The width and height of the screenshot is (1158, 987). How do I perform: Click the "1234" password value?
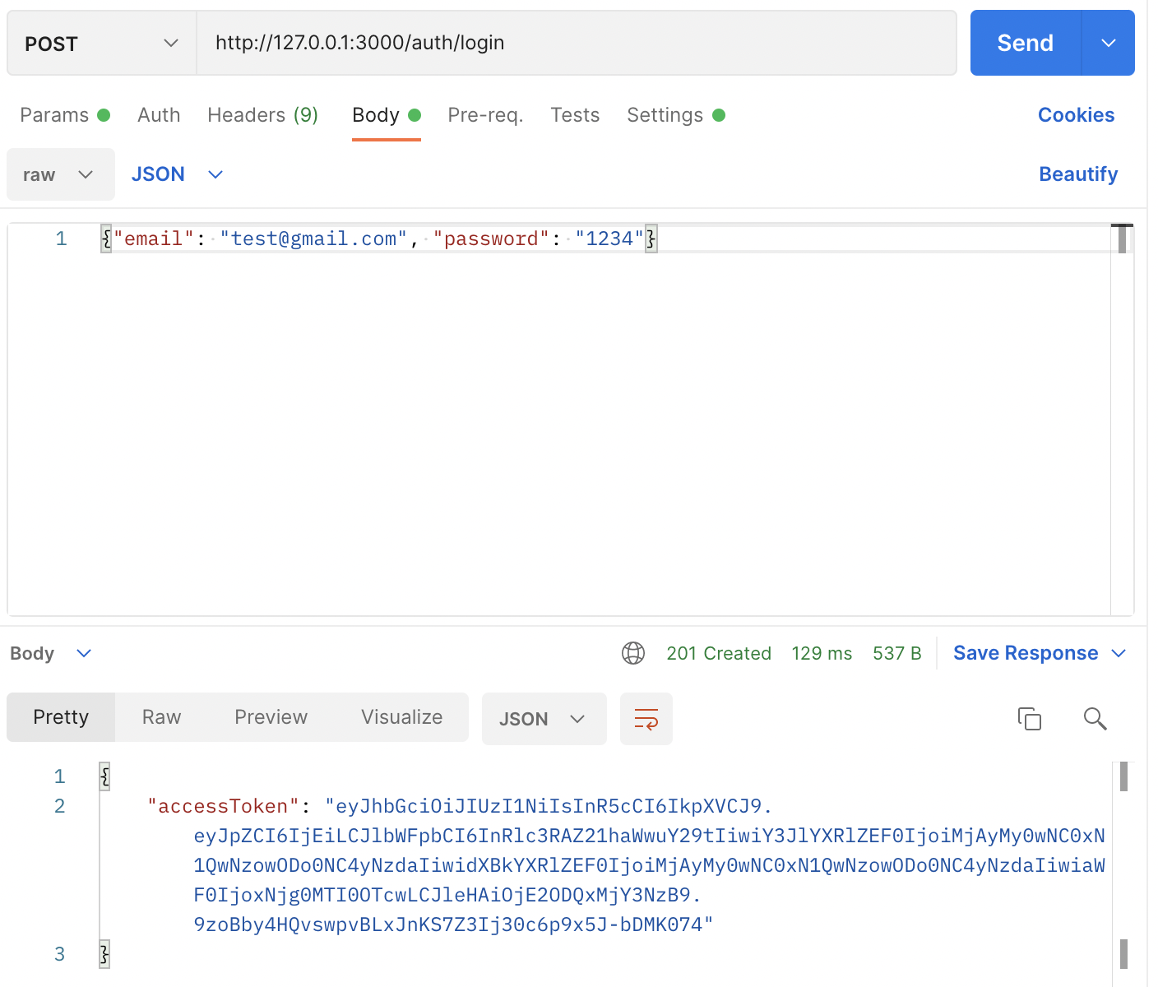click(609, 239)
